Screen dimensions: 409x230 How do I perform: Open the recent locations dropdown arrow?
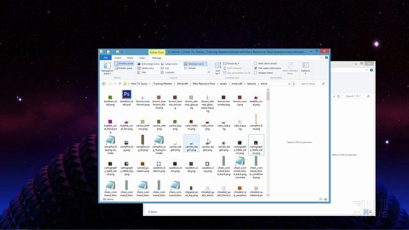115,84
